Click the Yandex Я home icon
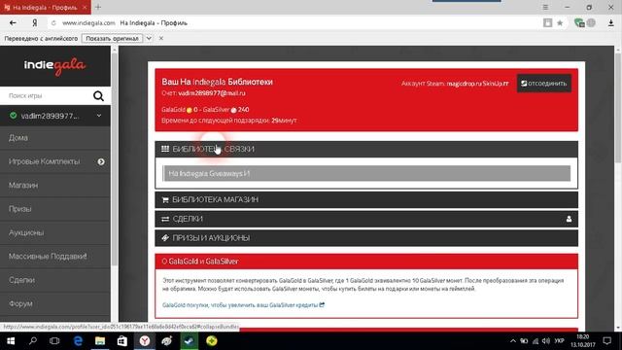The width and height of the screenshot is (622, 350). (x=35, y=23)
